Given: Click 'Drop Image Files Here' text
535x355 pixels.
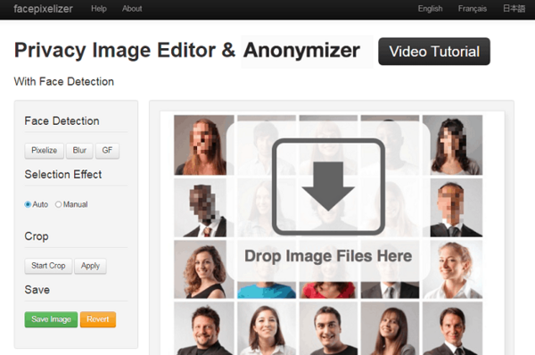Looking at the screenshot, I should point(328,256).
